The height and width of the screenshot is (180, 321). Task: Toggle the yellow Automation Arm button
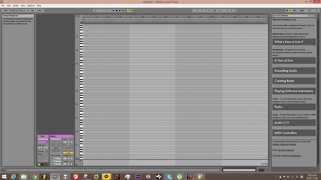pyautogui.click(x=128, y=10)
